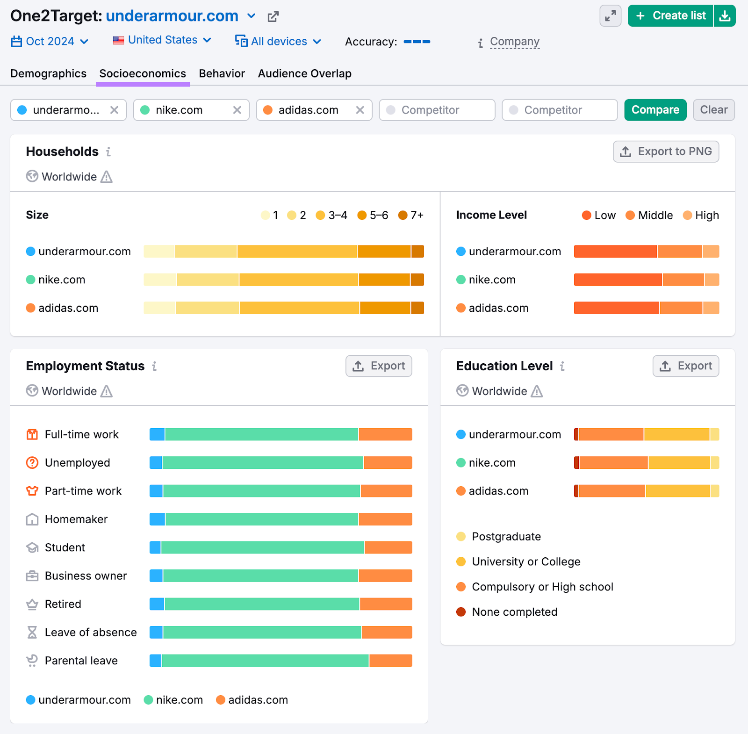The height and width of the screenshot is (734, 748).
Task: Expand the United States country dropdown
Action: tap(162, 40)
